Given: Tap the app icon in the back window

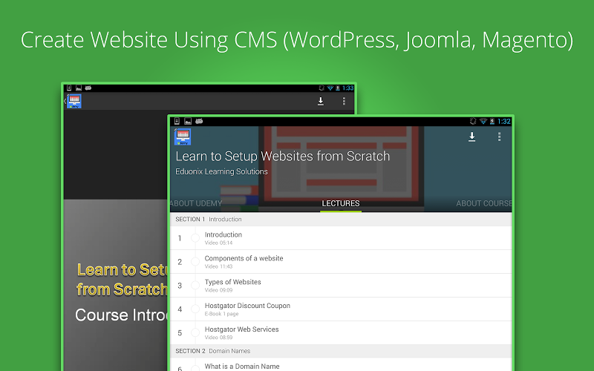Looking at the screenshot, I should click(74, 101).
